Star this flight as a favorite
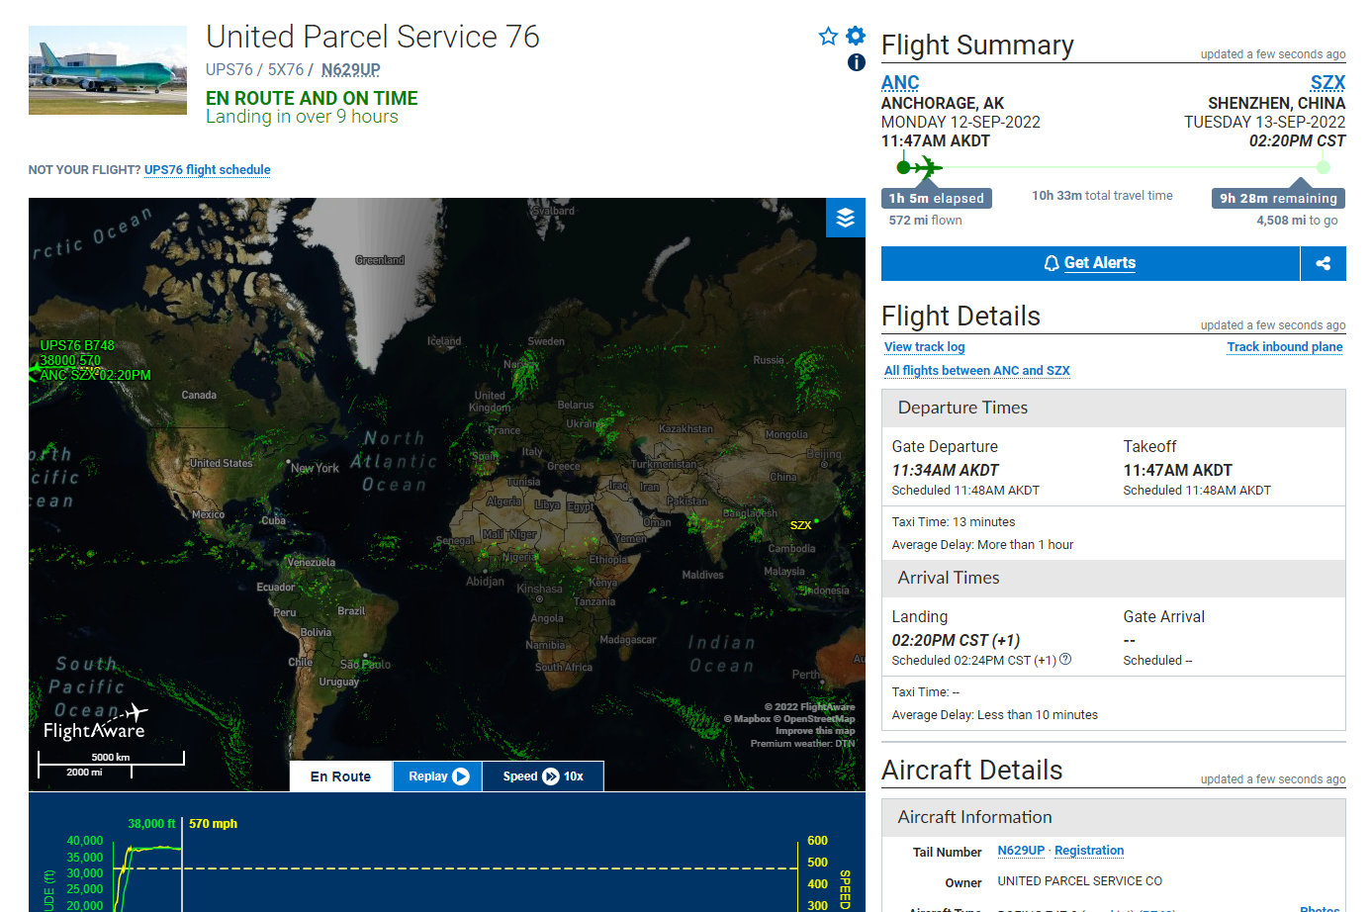 (x=828, y=37)
